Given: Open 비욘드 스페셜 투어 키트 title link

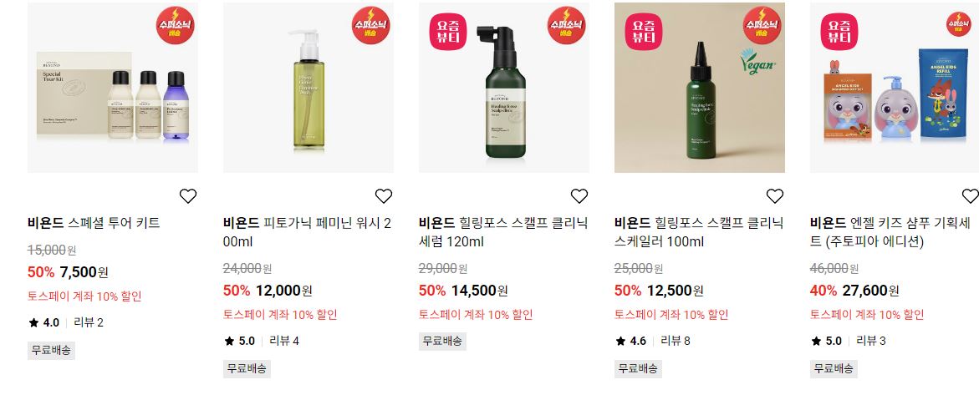Looking at the screenshot, I should click(94, 223).
